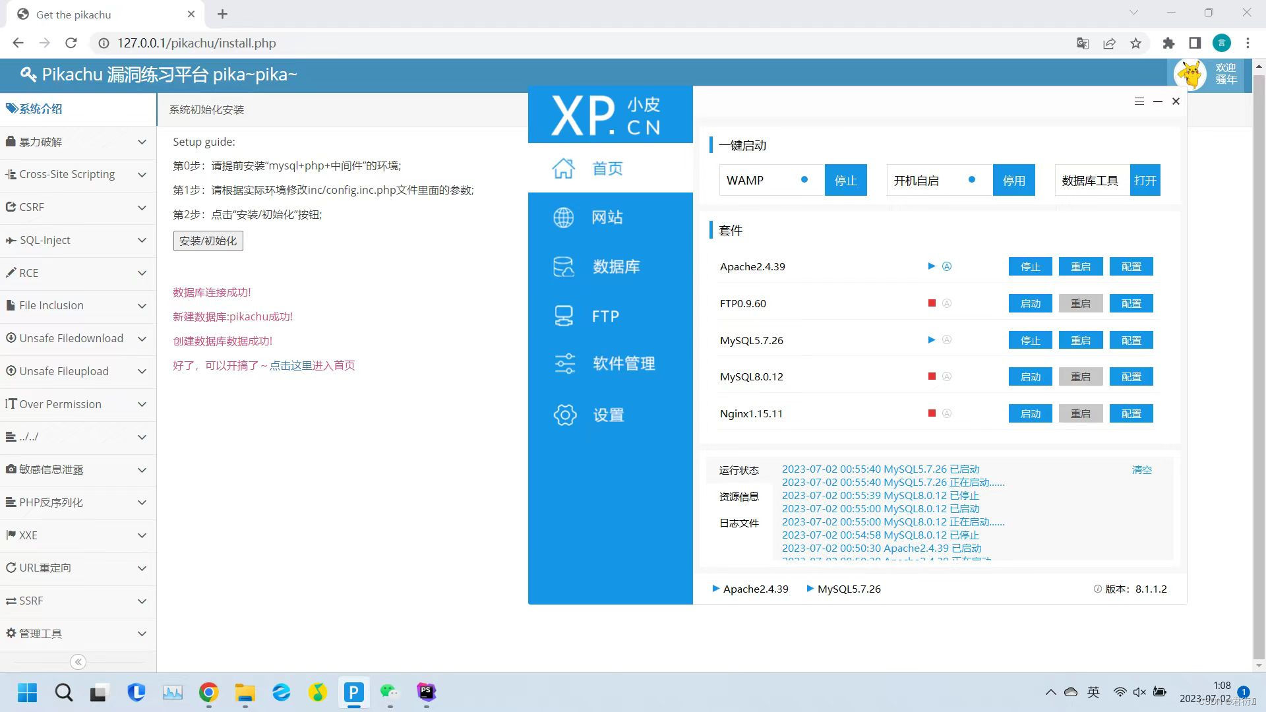Viewport: 1266px width, 712px height.
Task: Click FTP0.9.60 red stopped indicator
Action: click(932, 303)
